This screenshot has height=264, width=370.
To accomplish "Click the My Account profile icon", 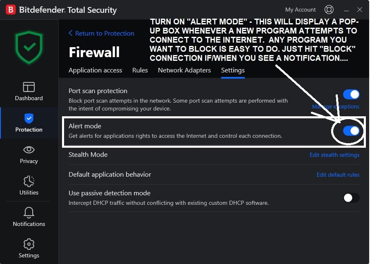I will coord(329,9).
